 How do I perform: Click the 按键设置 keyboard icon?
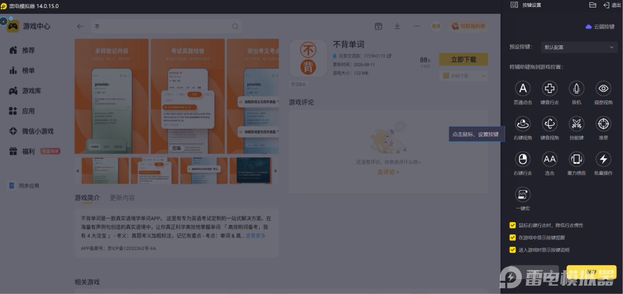tap(514, 5)
